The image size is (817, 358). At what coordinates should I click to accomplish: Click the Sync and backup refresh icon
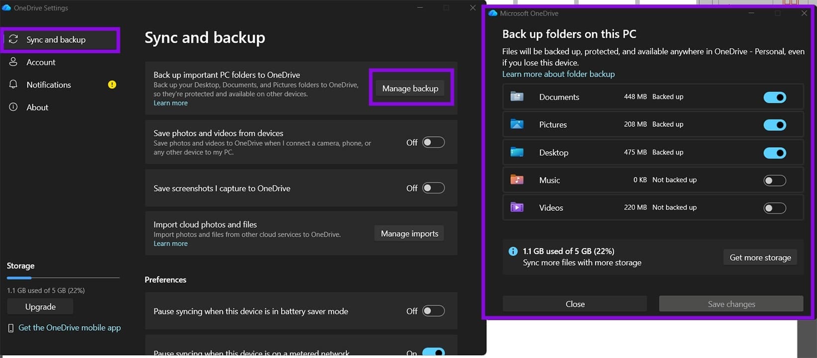coord(13,39)
